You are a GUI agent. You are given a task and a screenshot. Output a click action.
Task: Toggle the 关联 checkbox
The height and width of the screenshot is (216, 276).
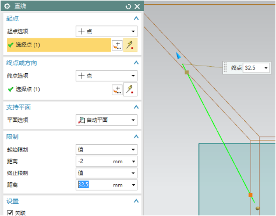coord(10,213)
